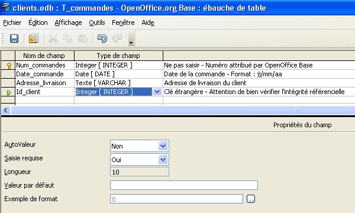Click the OpenOffice Base title bar icon

click(x=6, y=7)
